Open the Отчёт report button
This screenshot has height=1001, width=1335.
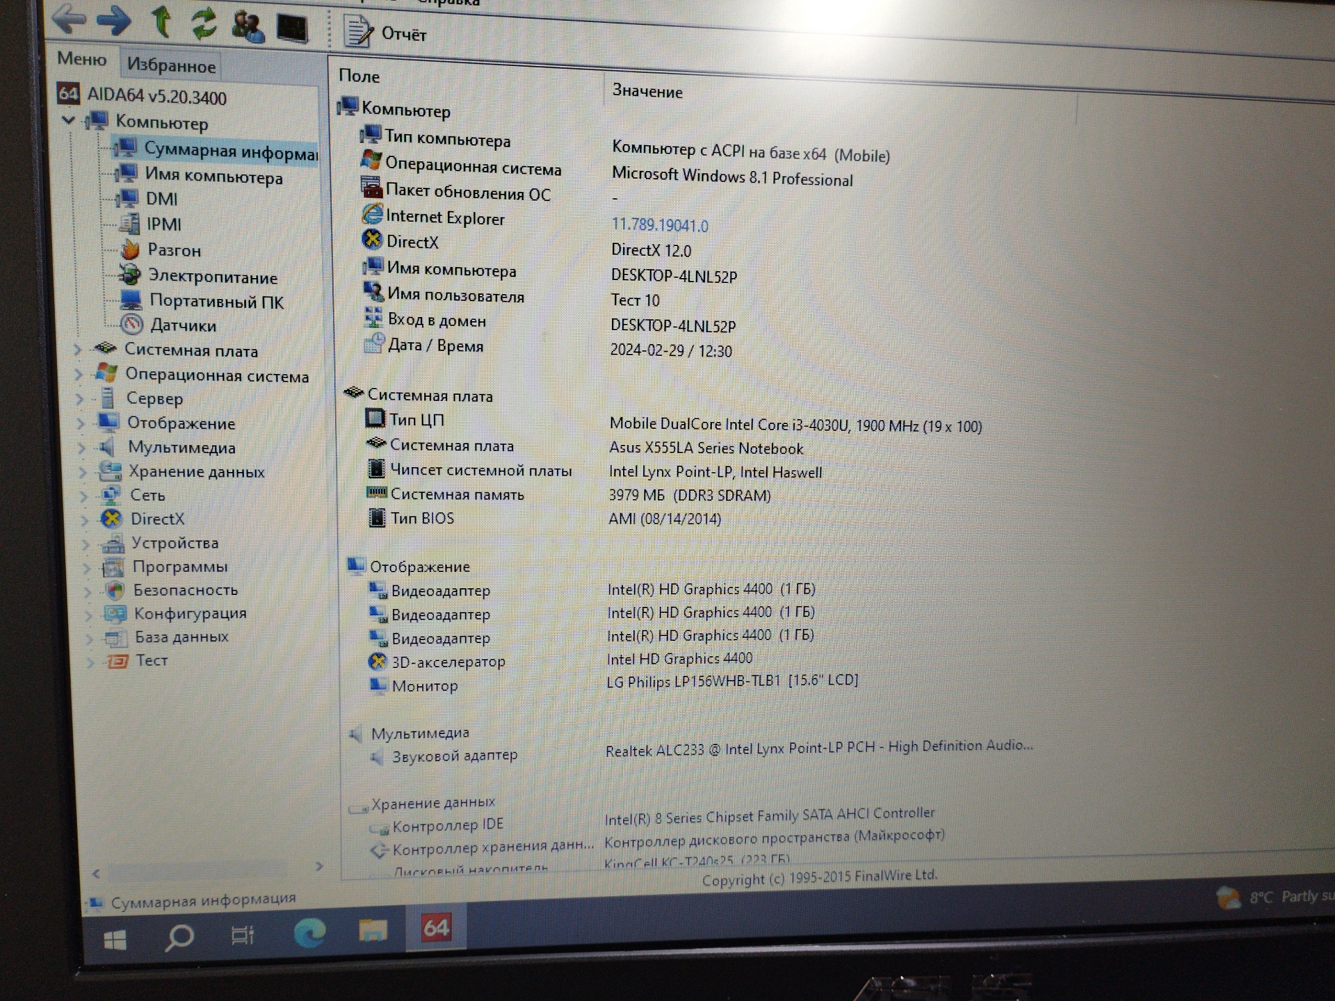pos(386,32)
